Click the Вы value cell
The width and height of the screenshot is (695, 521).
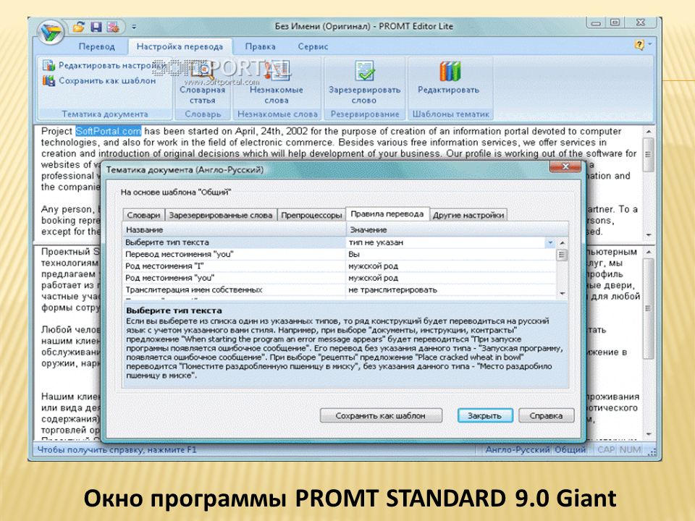pyautogui.click(x=451, y=254)
